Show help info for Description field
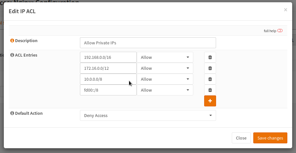Screen dimensions: 296x153 coord(12,41)
